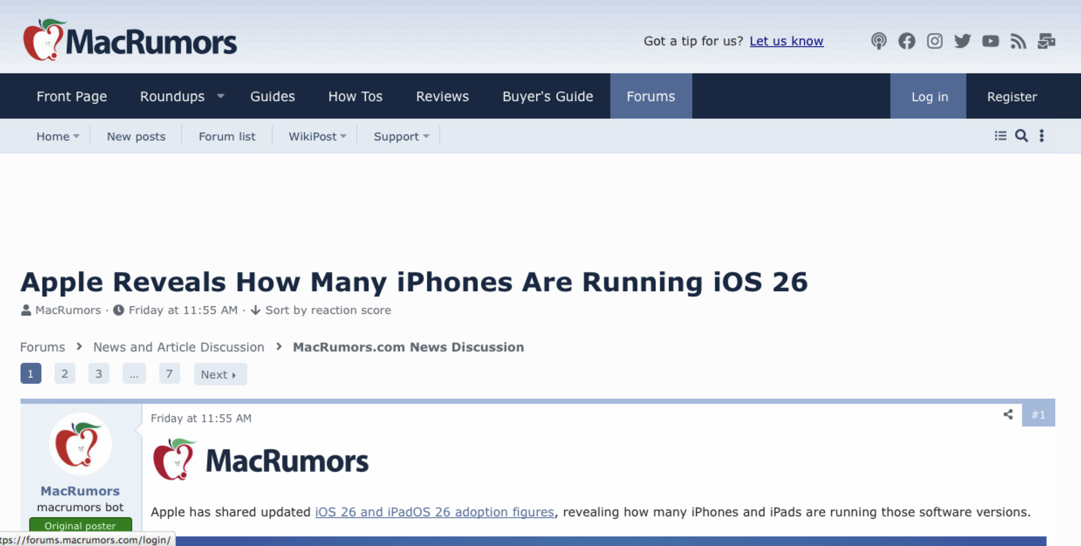Image resolution: width=1081 pixels, height=546 pixels.
Task: Click the post timestamp "Friday at 11:55 AM"
Action: click(x=201, y=418)
